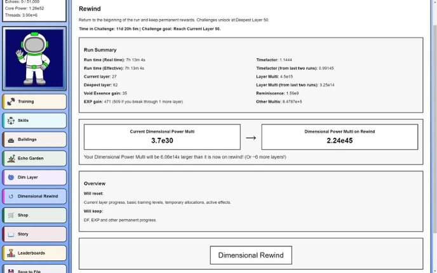Click the Skills scales icon

point(11,121)
